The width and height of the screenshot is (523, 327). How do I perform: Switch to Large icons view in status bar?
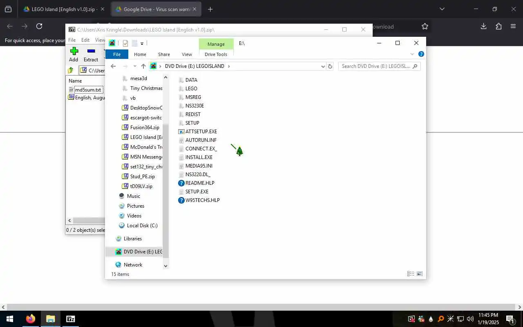point(419,274)
